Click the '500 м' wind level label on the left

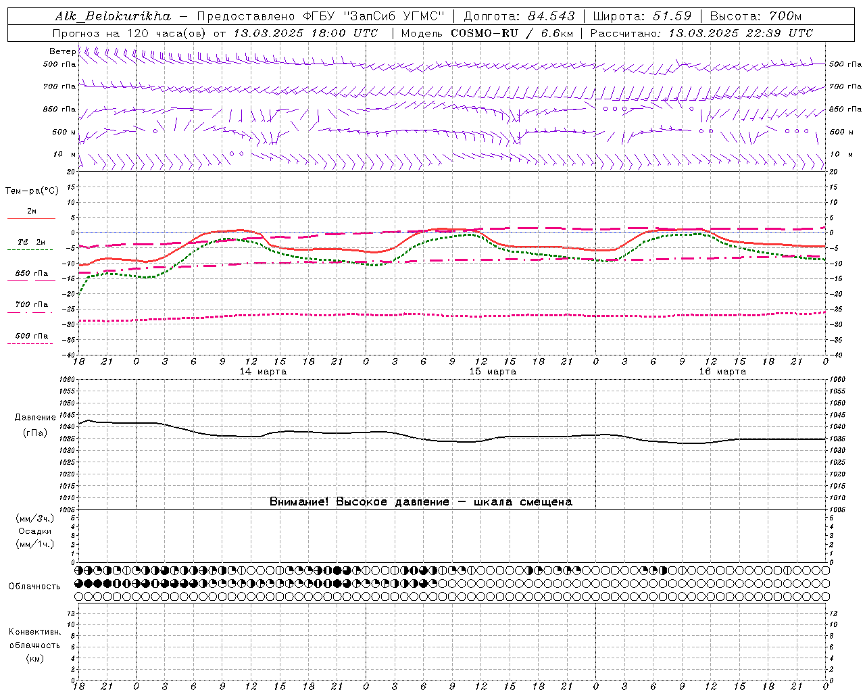coord(64,132)
